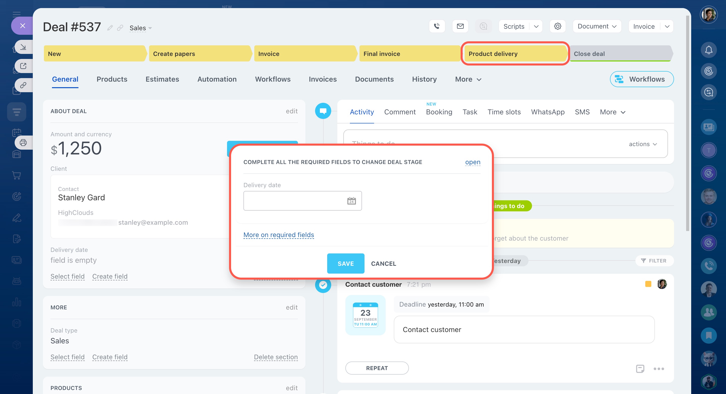Click the copy link icon beside deal title
726x394 pixels.
tap(120, 27)
